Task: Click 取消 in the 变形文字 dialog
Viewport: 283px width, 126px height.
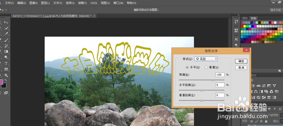Action: coord(241,68)
